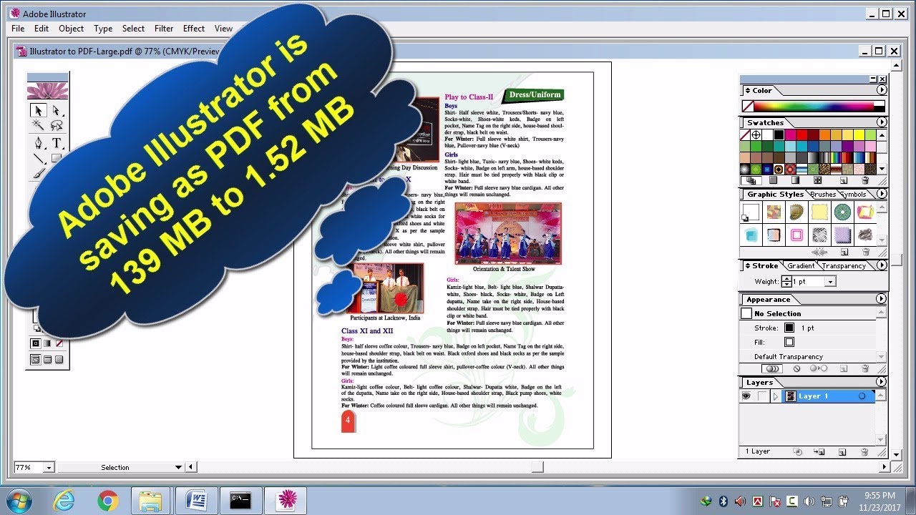
Task: Open Swatches panel options menu
Action: click(882, 122)
